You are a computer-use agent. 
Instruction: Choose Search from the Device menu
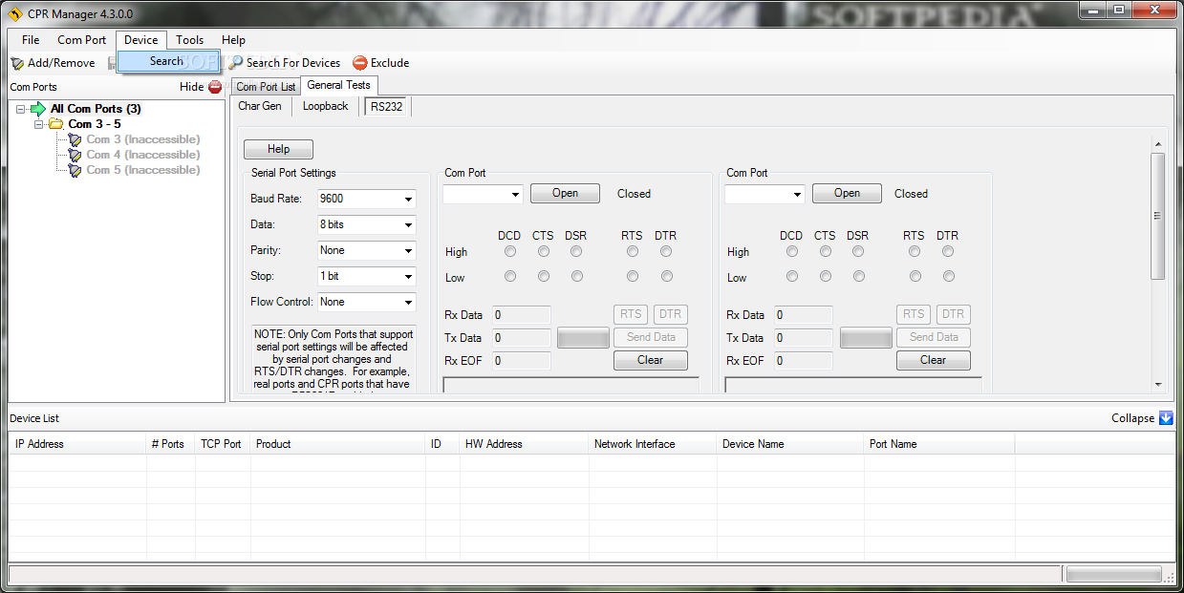point(168,61)
